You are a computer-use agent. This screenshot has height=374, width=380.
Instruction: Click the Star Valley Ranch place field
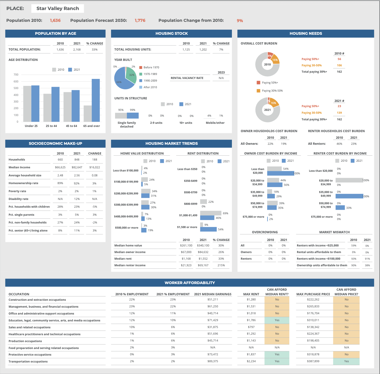(58, 9)
